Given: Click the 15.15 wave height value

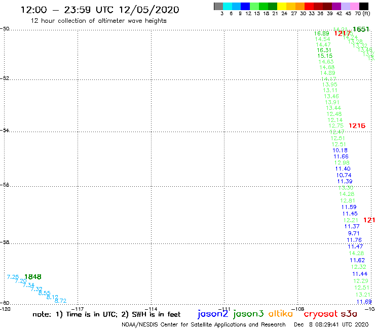Looking at the screenshot, I should tap(325, 56).
